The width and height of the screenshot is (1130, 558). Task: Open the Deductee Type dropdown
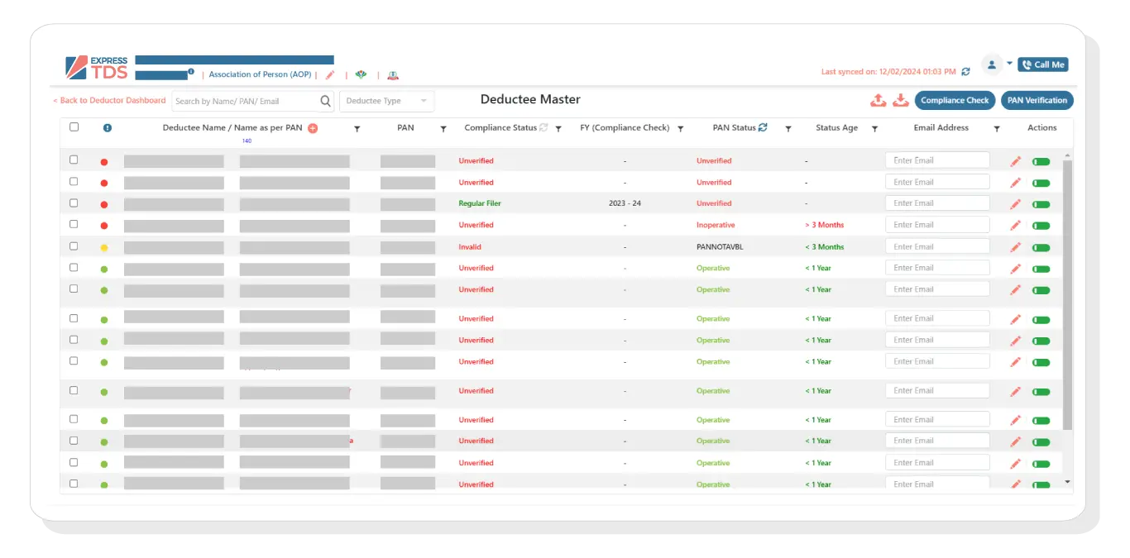pos(386,100)
